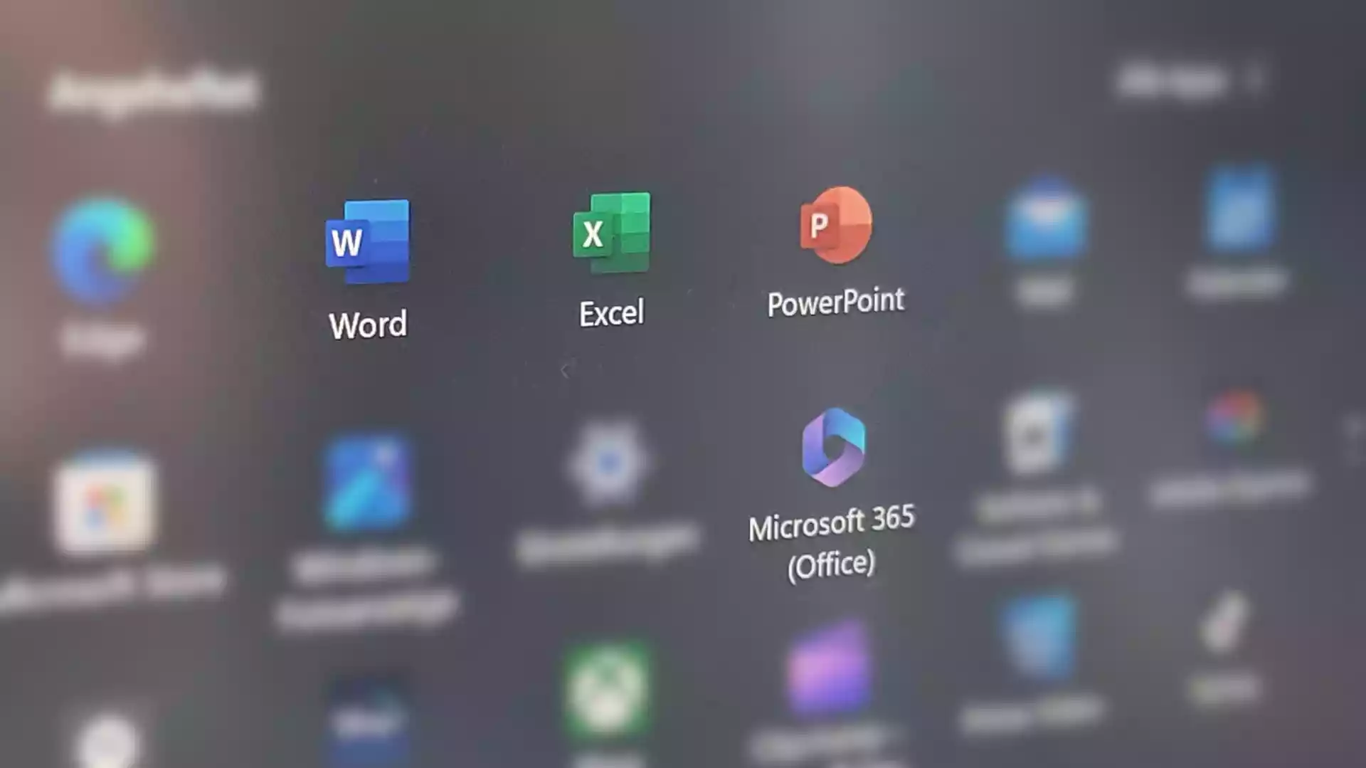Open Microsoft 365 (Office)
This screenshot has width=1366, height=768.
833,447
